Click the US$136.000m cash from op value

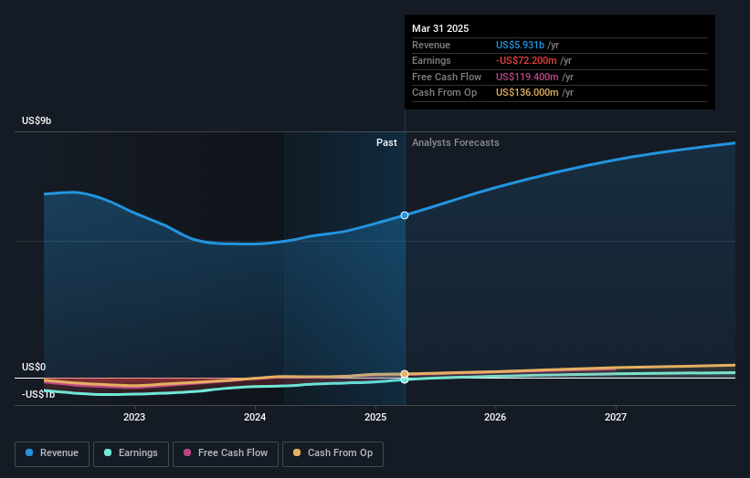527,93
